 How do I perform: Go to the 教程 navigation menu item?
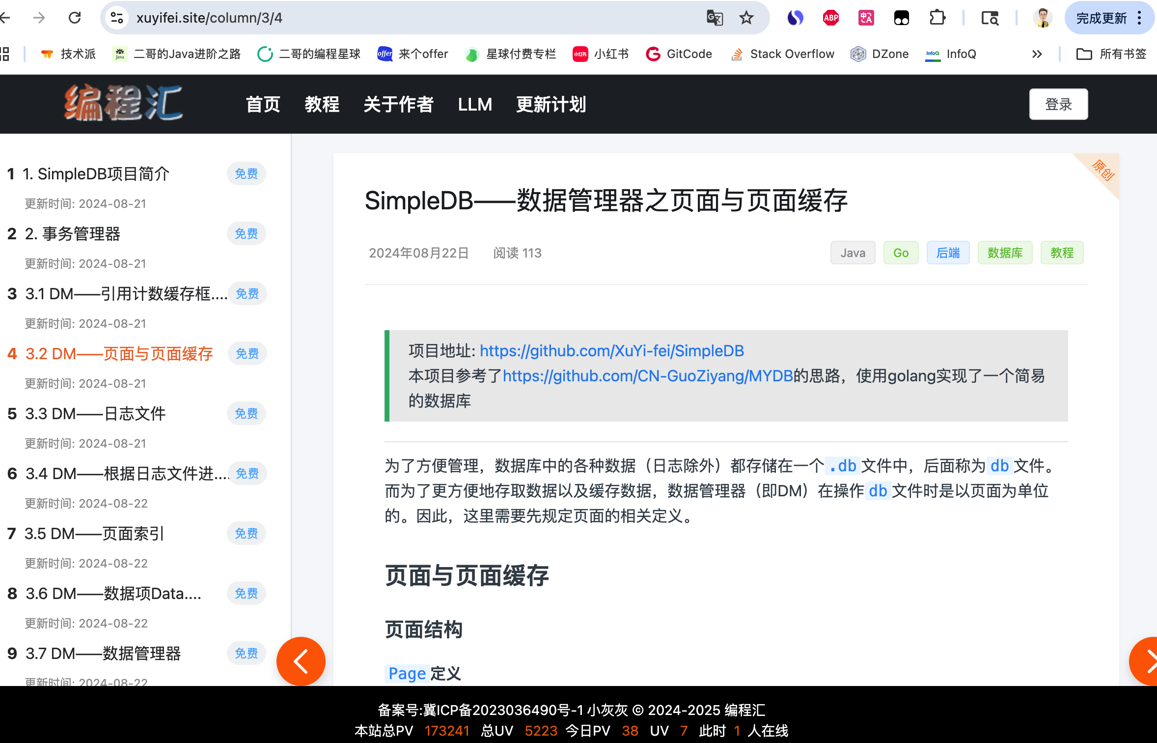point(322,104)
